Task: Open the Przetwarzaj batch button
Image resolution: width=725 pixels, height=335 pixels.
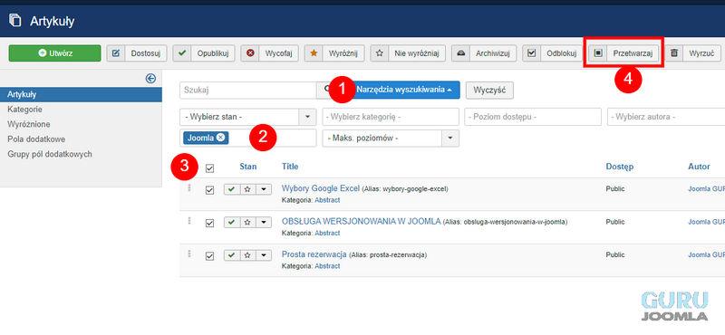Action: [x=623, y=53]
